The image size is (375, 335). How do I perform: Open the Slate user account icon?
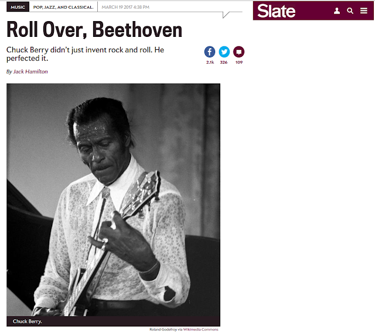point(337,11)
